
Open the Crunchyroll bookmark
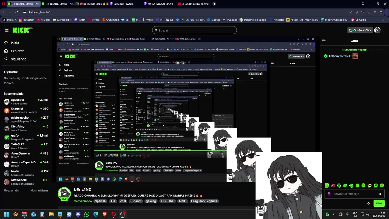pyautogui.click(x=110, y=20)
